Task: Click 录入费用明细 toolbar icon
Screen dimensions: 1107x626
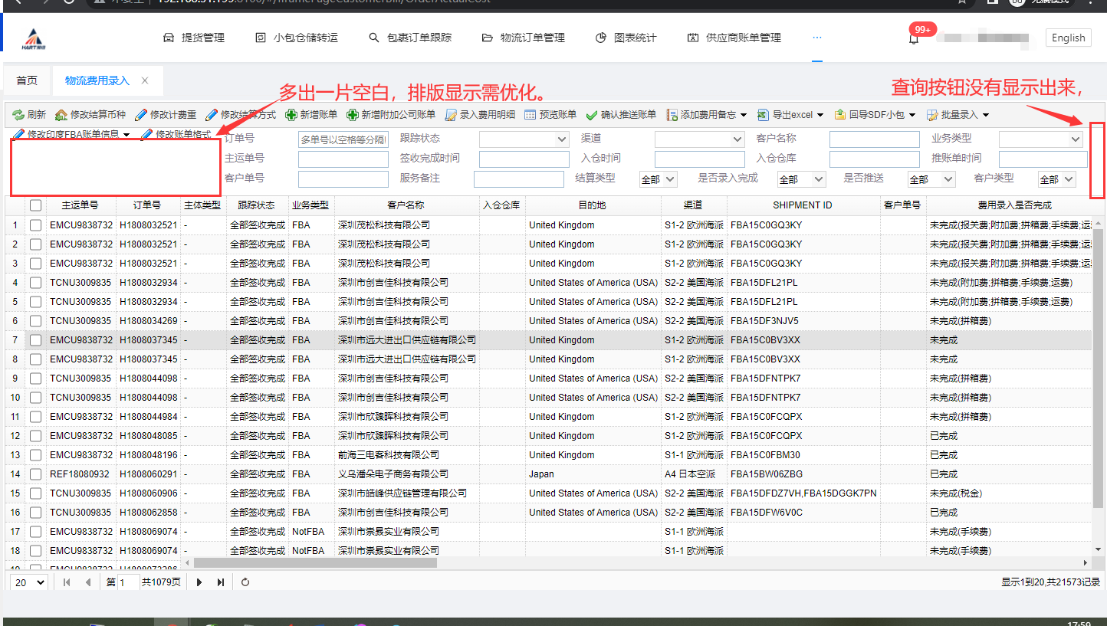Action: click(451, 115)
